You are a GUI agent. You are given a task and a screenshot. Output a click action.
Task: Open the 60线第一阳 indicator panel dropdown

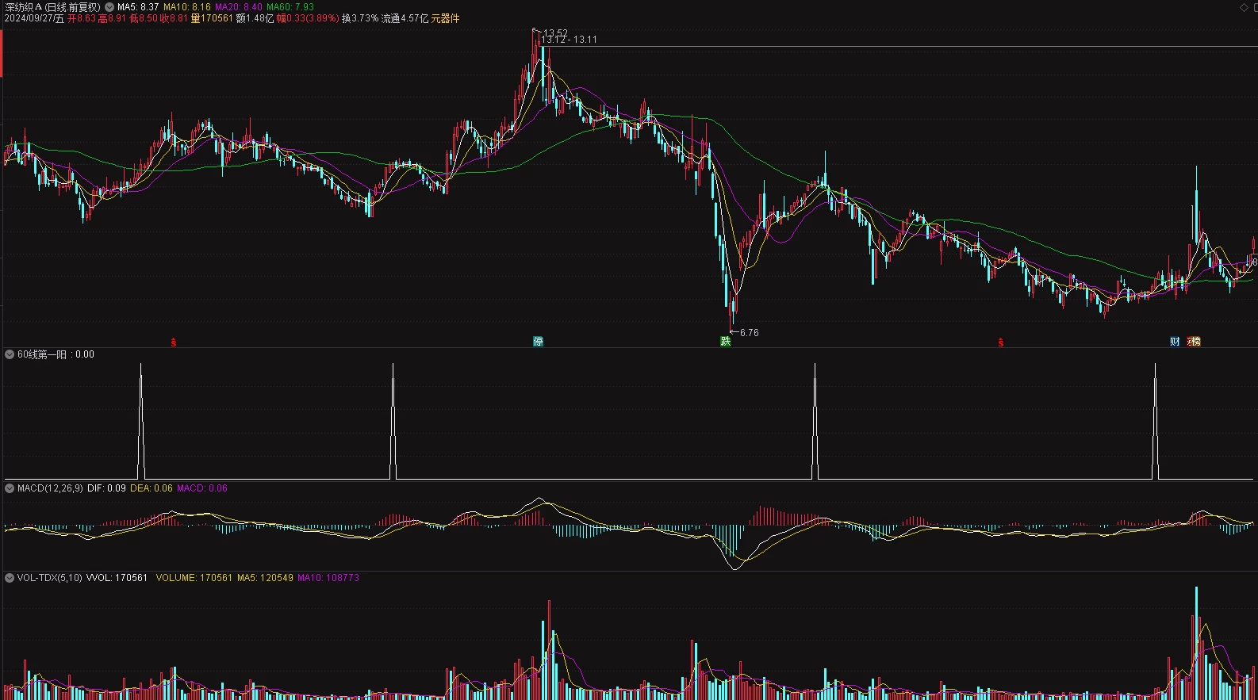point(10,354)
